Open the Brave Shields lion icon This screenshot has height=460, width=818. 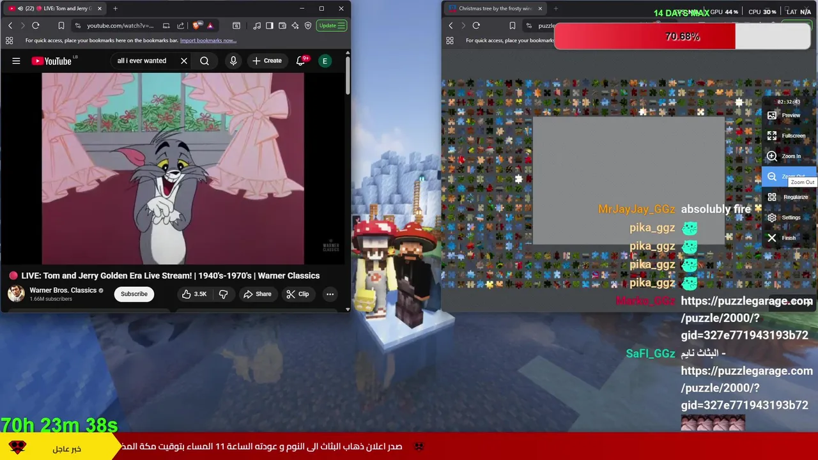click(x=197, y=26)
